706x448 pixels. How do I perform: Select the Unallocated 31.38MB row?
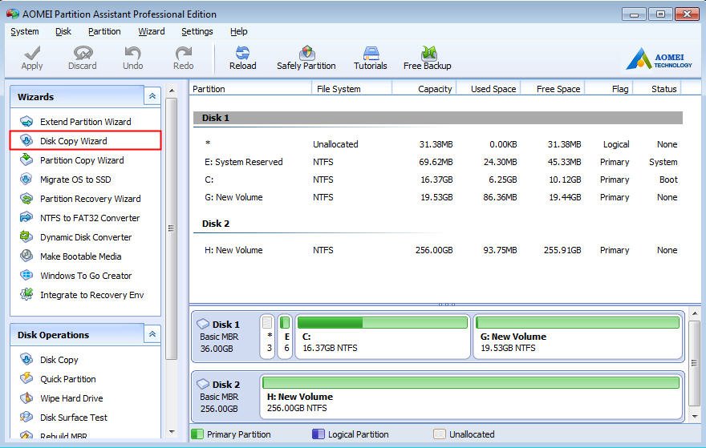(x=438, y=144)
